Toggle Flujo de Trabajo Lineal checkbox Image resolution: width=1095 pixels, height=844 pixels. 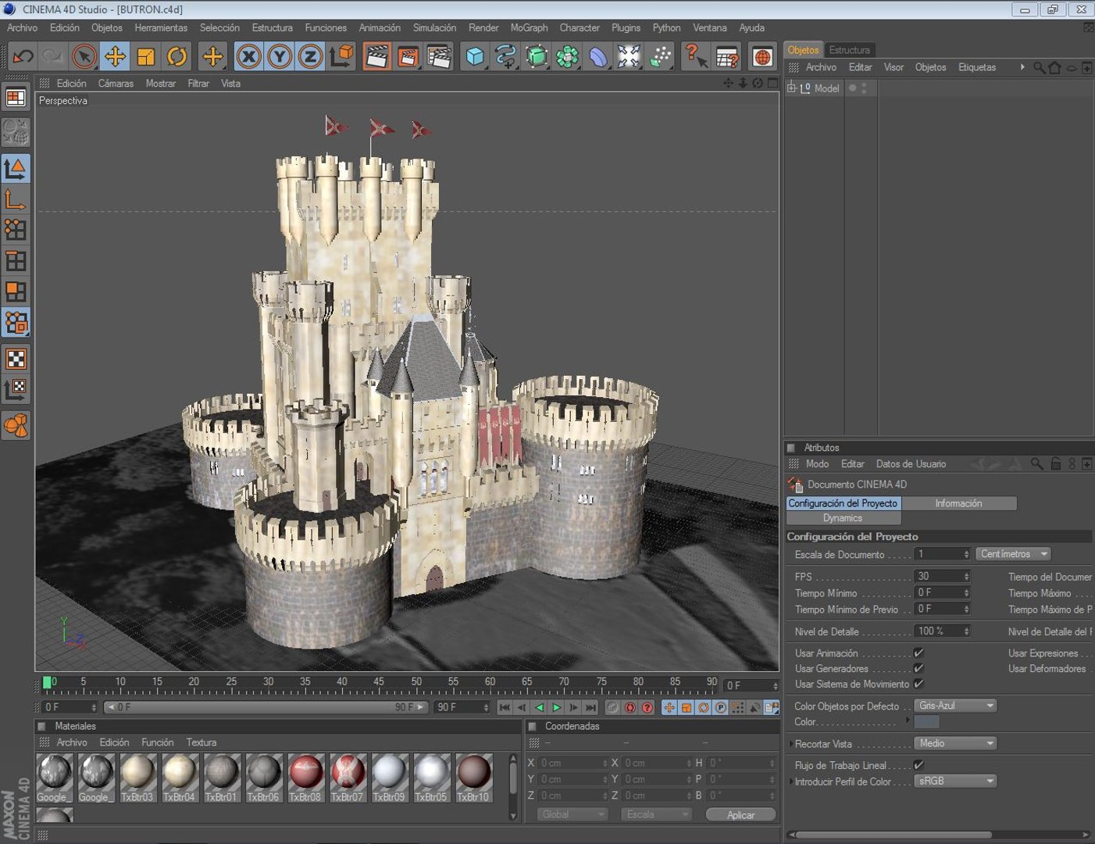[x=918, y=765]
